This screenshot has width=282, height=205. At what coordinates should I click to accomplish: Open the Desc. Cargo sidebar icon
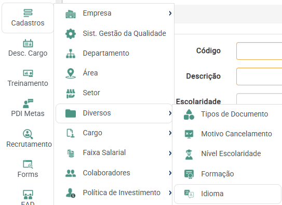[28, 48]
